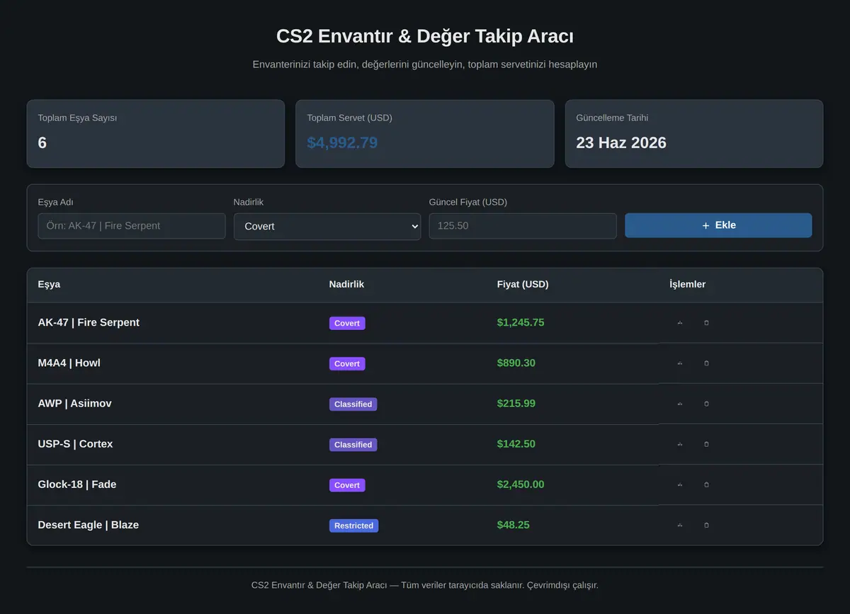Image resolution: width=850 pixels, height=614 pixels.
Task: Click the Toplam Servet (USD) label
Action: tap(349, 118)
